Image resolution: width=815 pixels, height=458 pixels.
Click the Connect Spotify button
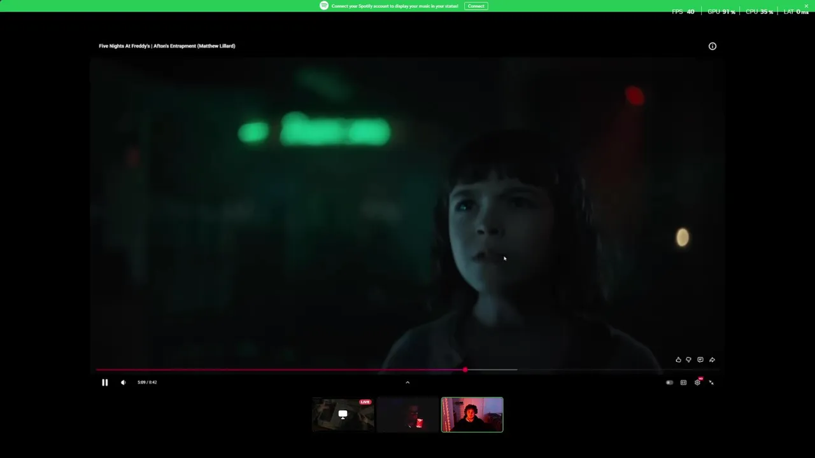(x=476, y=6)
